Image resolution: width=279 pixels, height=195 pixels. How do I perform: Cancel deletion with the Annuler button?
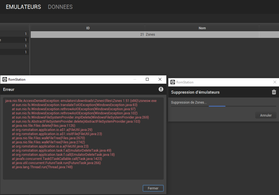[266, 115]
